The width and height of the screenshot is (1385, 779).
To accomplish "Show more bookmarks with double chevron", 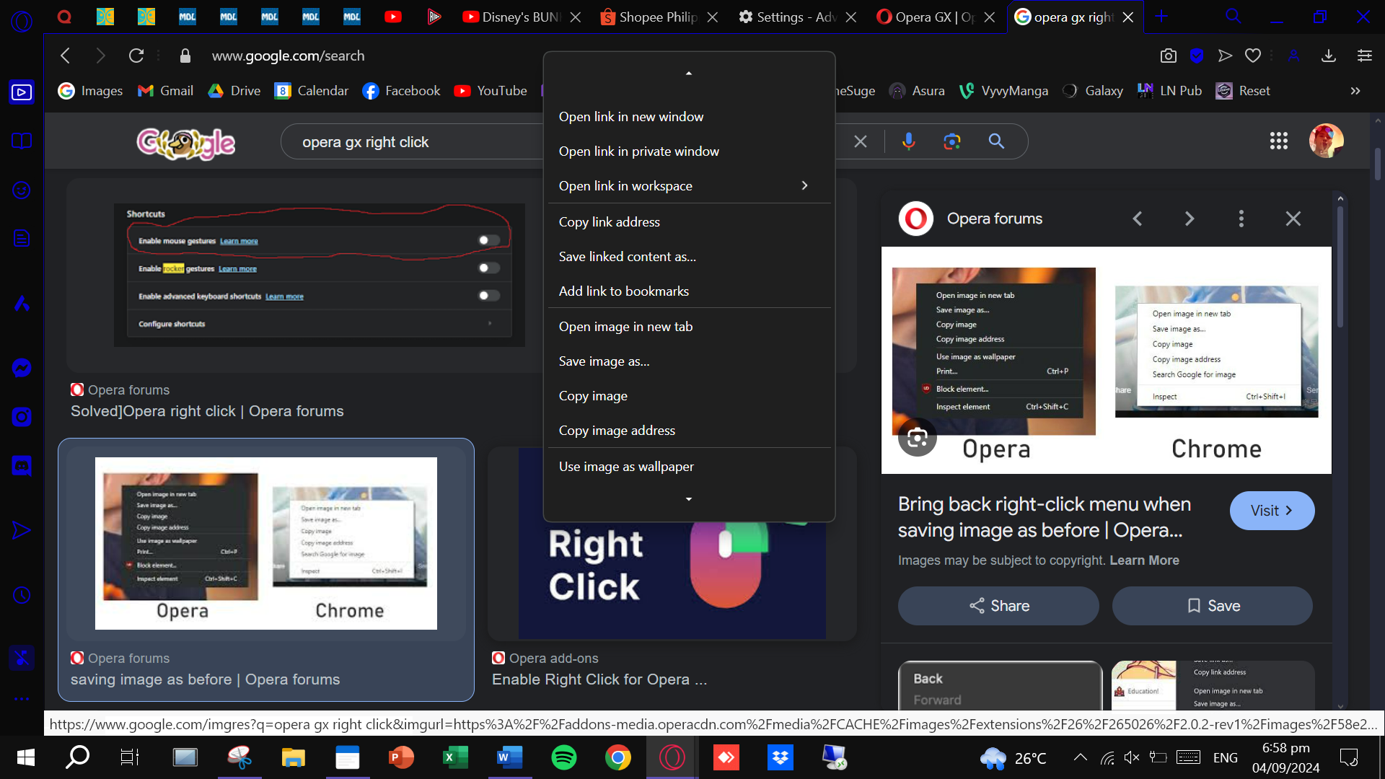I will point(1355,91).
